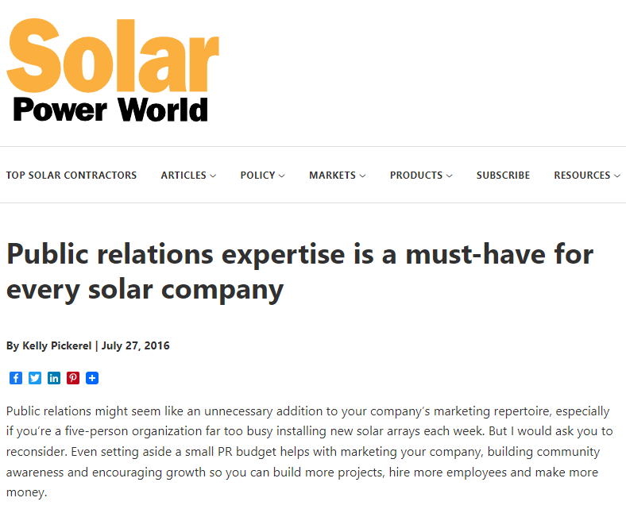Open the chevron beside Resources

click(617, 176)
